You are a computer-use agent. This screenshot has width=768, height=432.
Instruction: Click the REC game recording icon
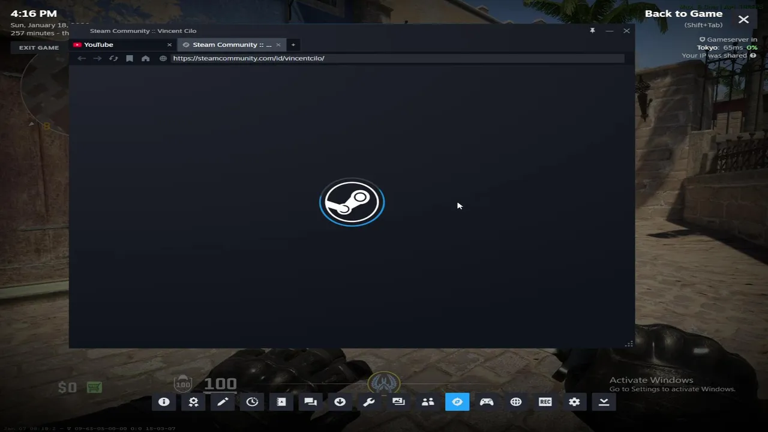tap(545, 402)
